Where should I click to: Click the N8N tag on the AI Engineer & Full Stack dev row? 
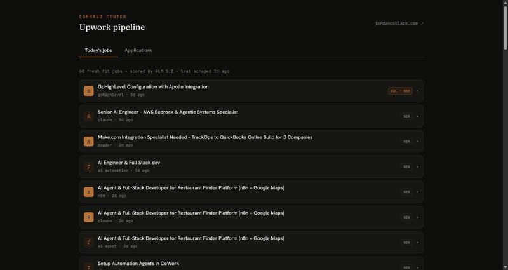(x=406, y=167)
